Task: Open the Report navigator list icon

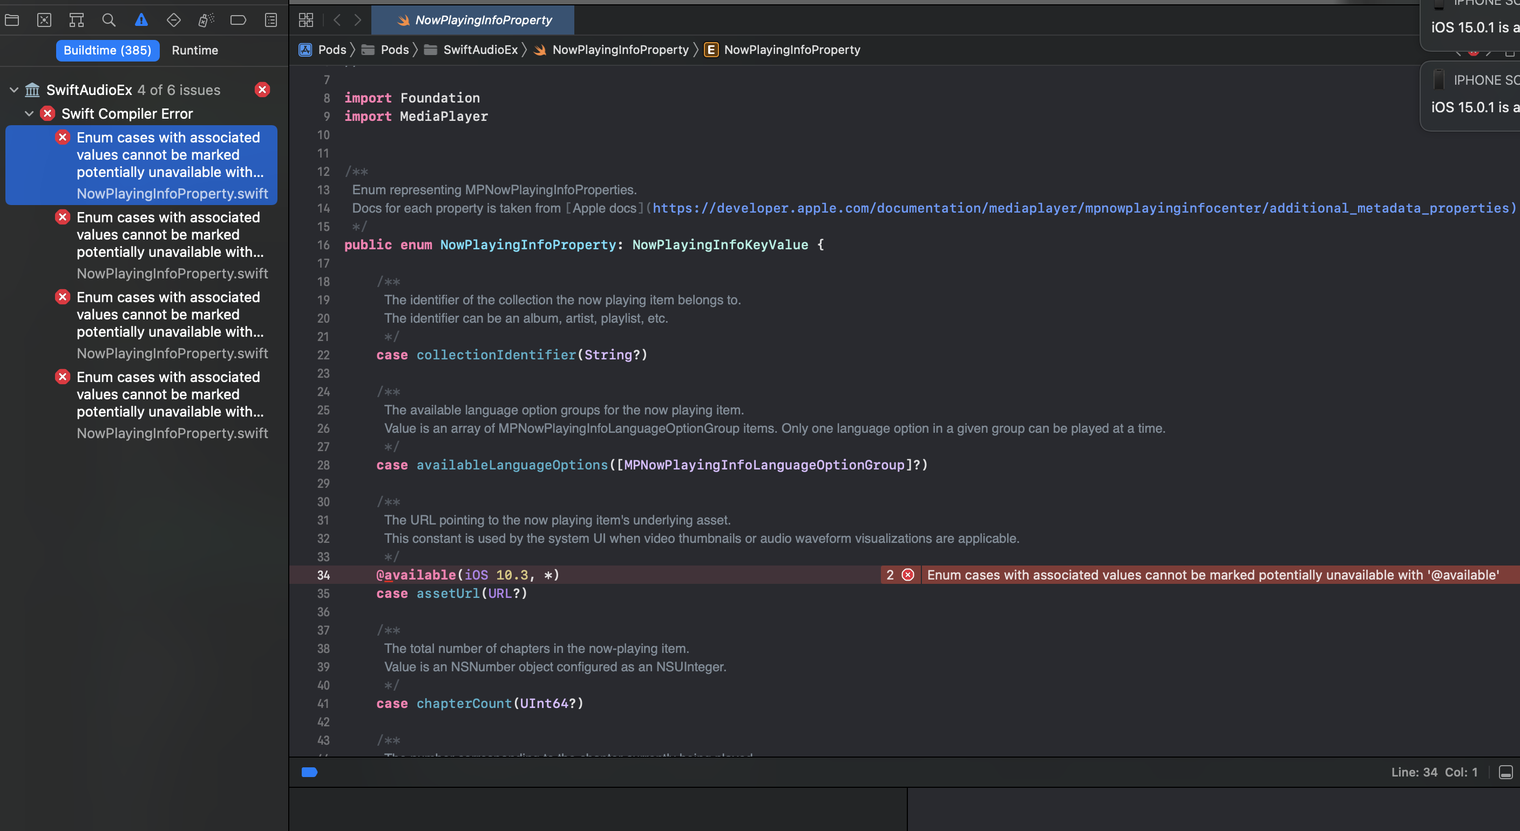Action: coord(270,19)
